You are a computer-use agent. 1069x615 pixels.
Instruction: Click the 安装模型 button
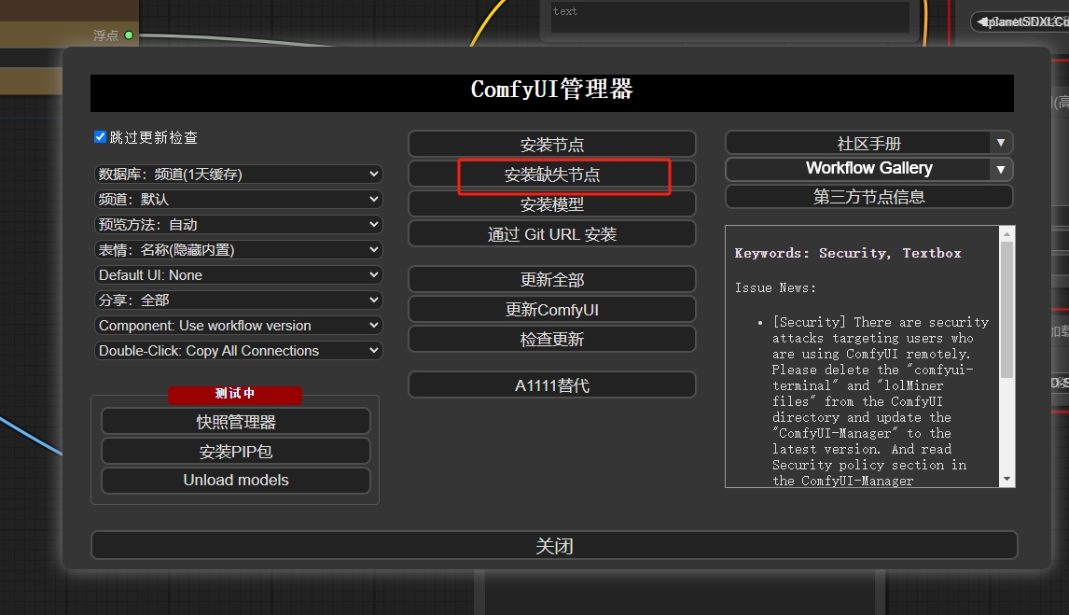pos(551,203)
